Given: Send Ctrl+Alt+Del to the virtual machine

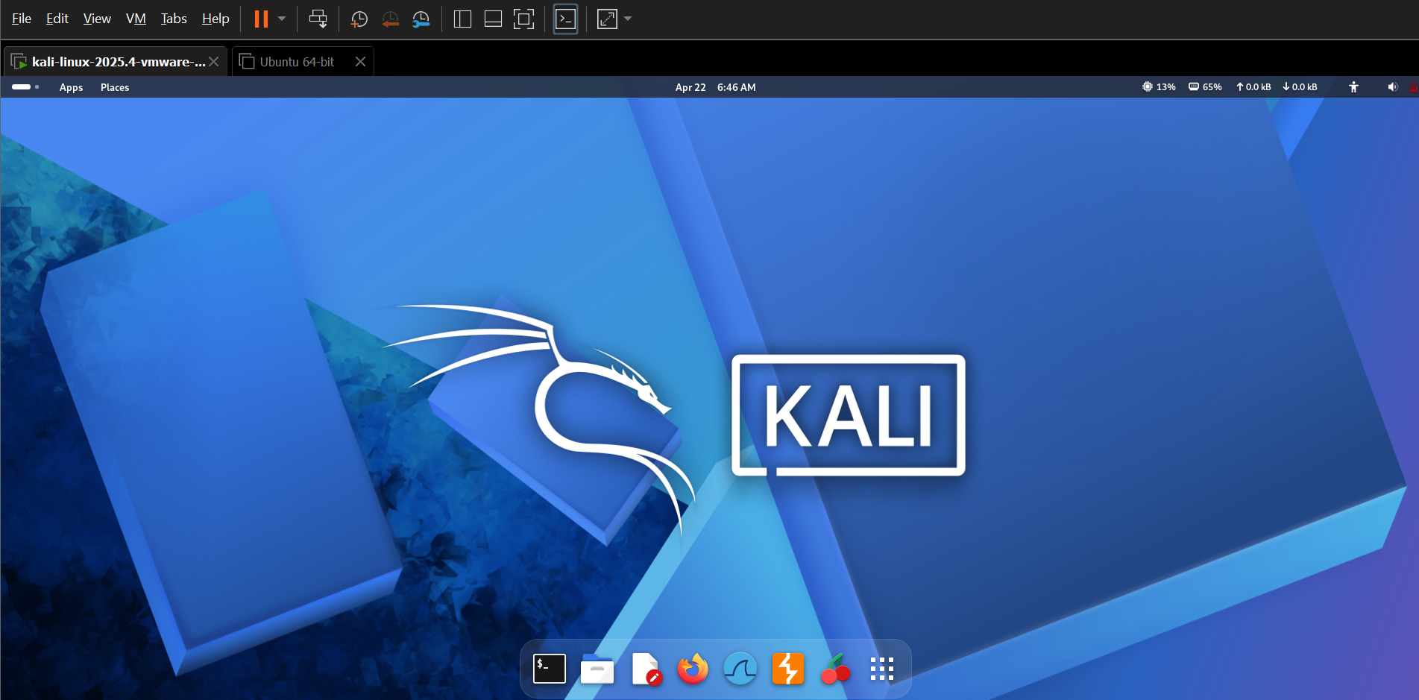Looking at the screenshot, I should point(318,19).
